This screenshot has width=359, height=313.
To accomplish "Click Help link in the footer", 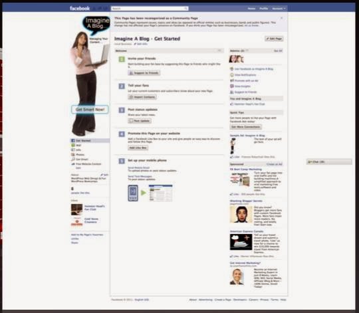I will (283, 300).
